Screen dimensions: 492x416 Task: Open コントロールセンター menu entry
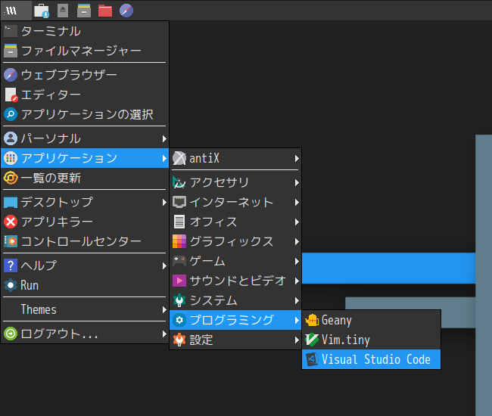click(85, 241)
